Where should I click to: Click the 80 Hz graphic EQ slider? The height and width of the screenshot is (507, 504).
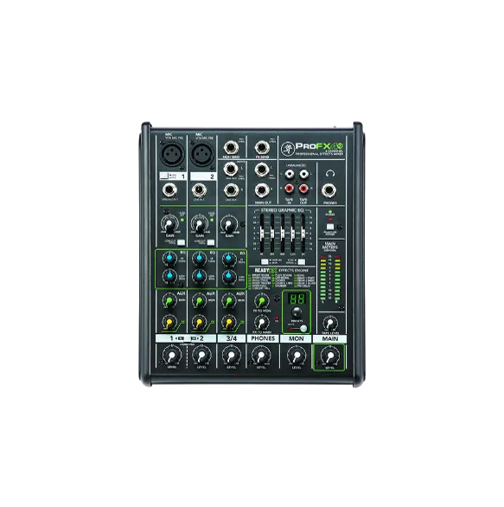pyautogui.click(x=262, y=233)
